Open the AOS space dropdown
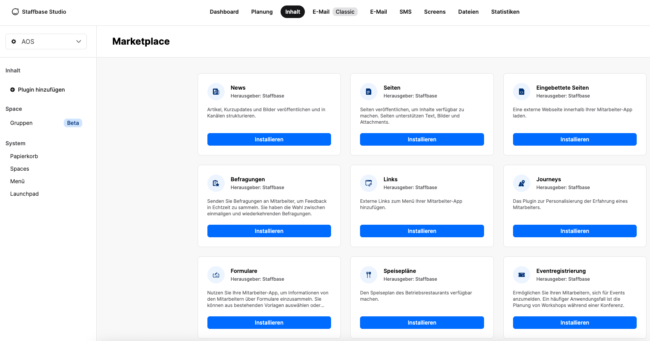The image size is (650, 341). click(46, 41)
